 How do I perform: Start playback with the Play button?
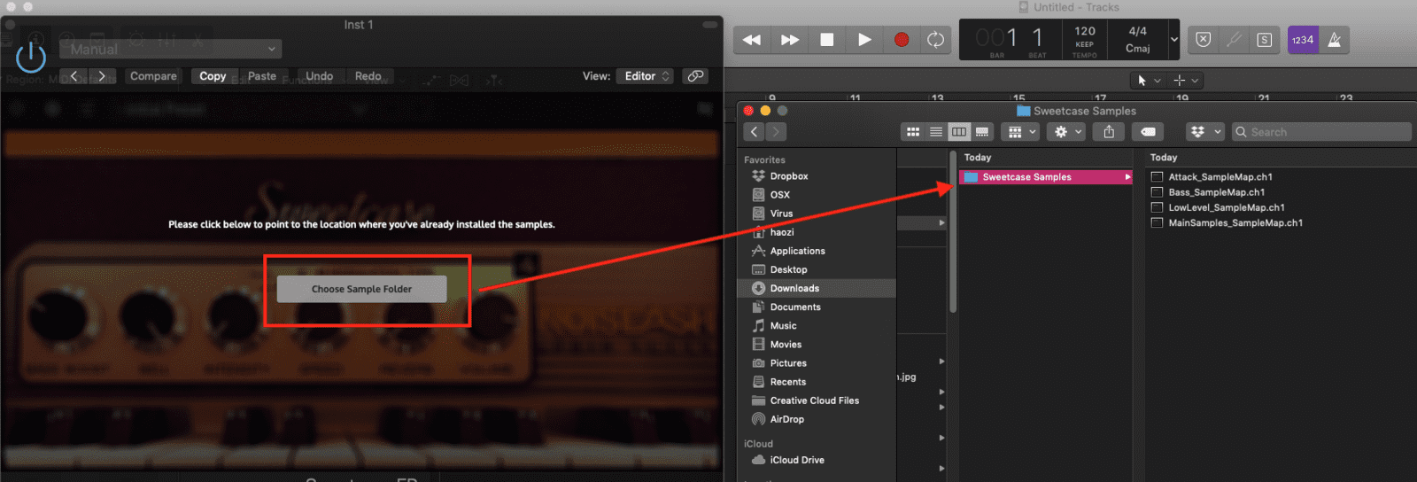point(863,40)
